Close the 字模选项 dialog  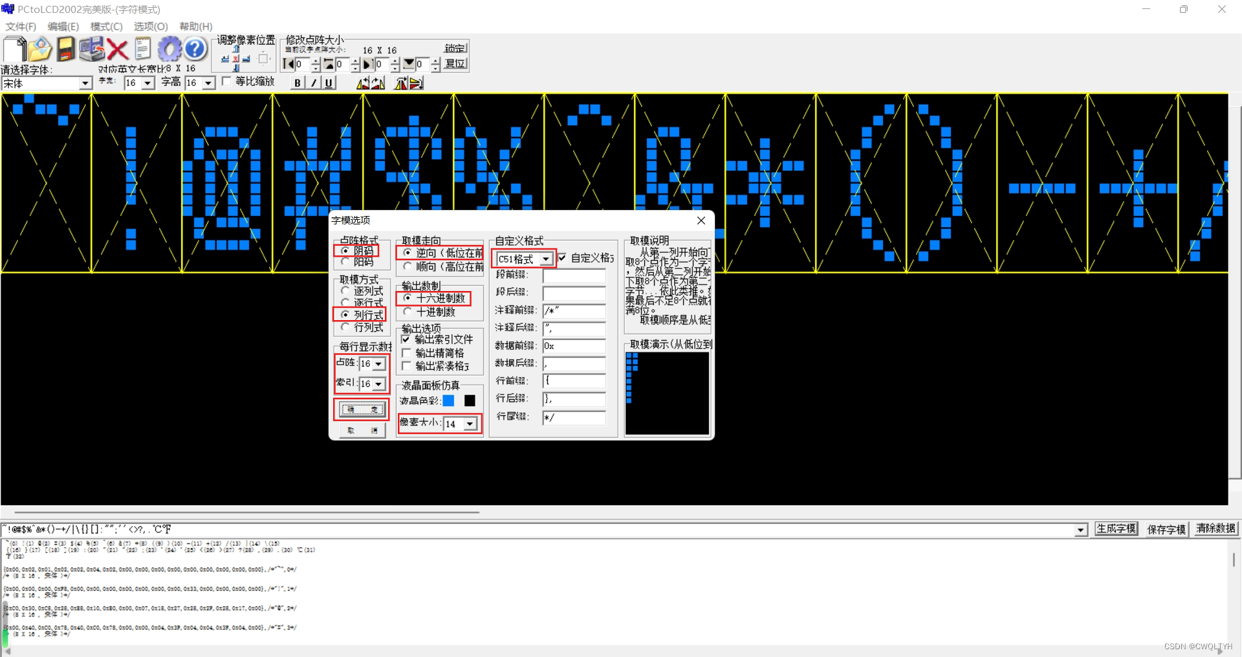coord(701,221)
